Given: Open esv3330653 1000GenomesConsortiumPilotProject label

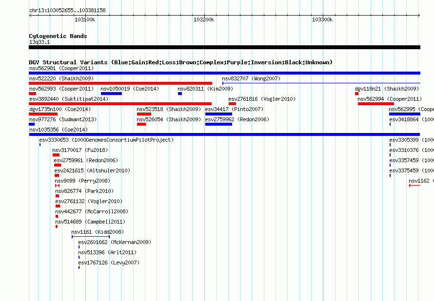Looking at the screenshot, I should (106, 140).
